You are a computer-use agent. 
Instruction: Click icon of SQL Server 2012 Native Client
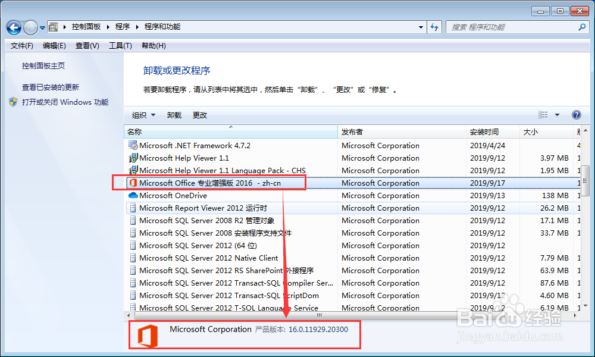133,258
